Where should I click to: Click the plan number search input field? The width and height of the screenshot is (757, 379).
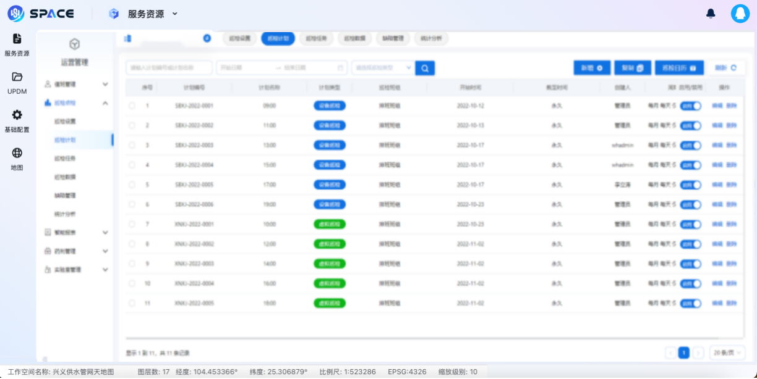click(169, 68)
